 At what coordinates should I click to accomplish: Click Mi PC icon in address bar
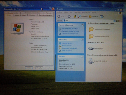[64, 21]
